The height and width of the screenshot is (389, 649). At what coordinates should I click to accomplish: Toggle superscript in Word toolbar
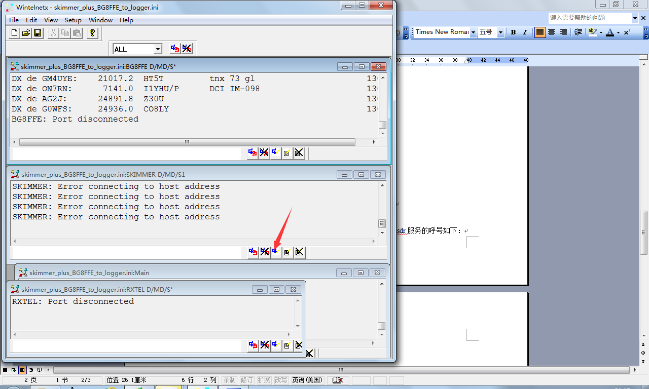tap(627, 32)
